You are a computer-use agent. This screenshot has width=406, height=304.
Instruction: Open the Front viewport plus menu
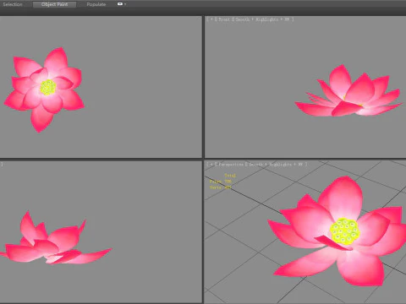(211, 19)
